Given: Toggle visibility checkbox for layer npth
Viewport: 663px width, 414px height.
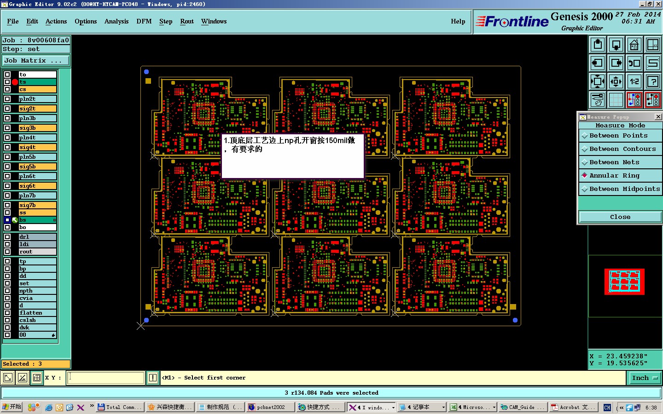Looking at the screenshot, I should (x=7, y=291).
